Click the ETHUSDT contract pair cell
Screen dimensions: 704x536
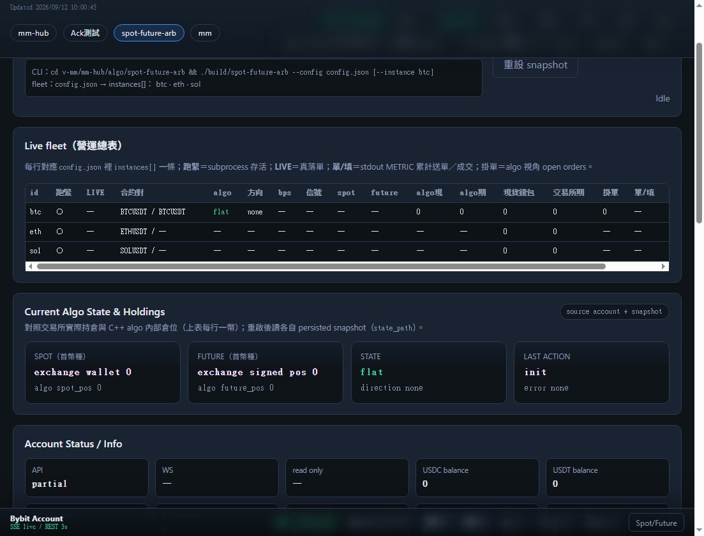tap(143, 231)
